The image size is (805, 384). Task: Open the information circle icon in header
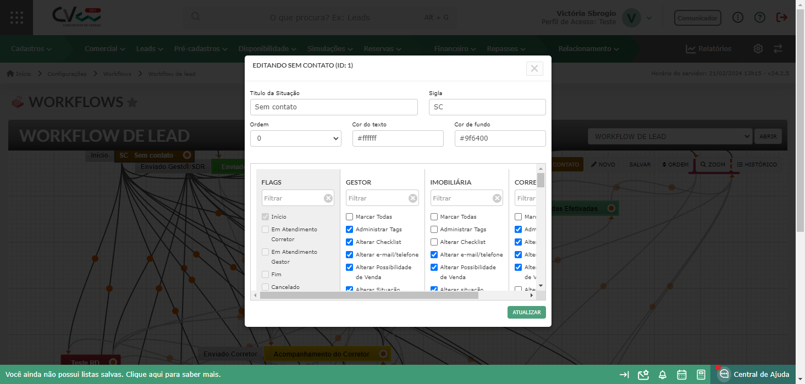click(738, 18)
